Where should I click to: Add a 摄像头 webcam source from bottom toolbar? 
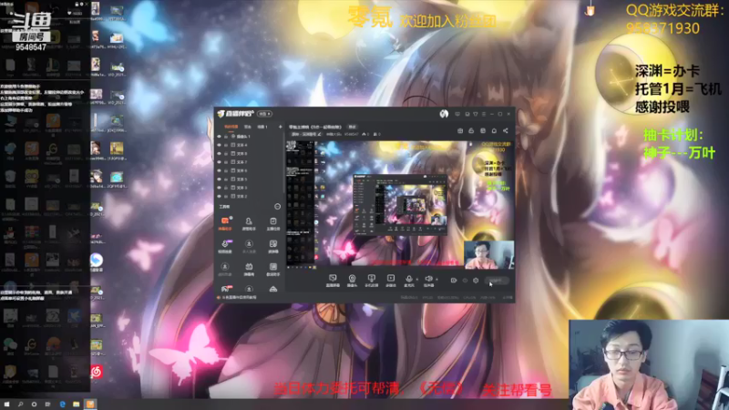[x=352, y=281]
